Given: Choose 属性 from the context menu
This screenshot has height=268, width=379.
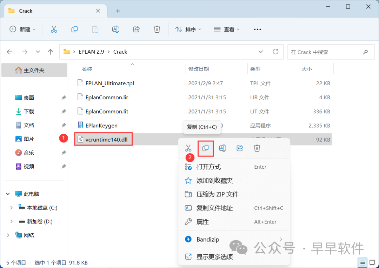Looking at the screenshot, I should coord(202,222).
